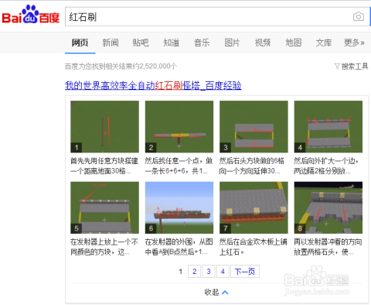Viewport: 371px width, 305px height.
Task: Click caption text 然后石头方块做的6格
Action: click(252, 161)
